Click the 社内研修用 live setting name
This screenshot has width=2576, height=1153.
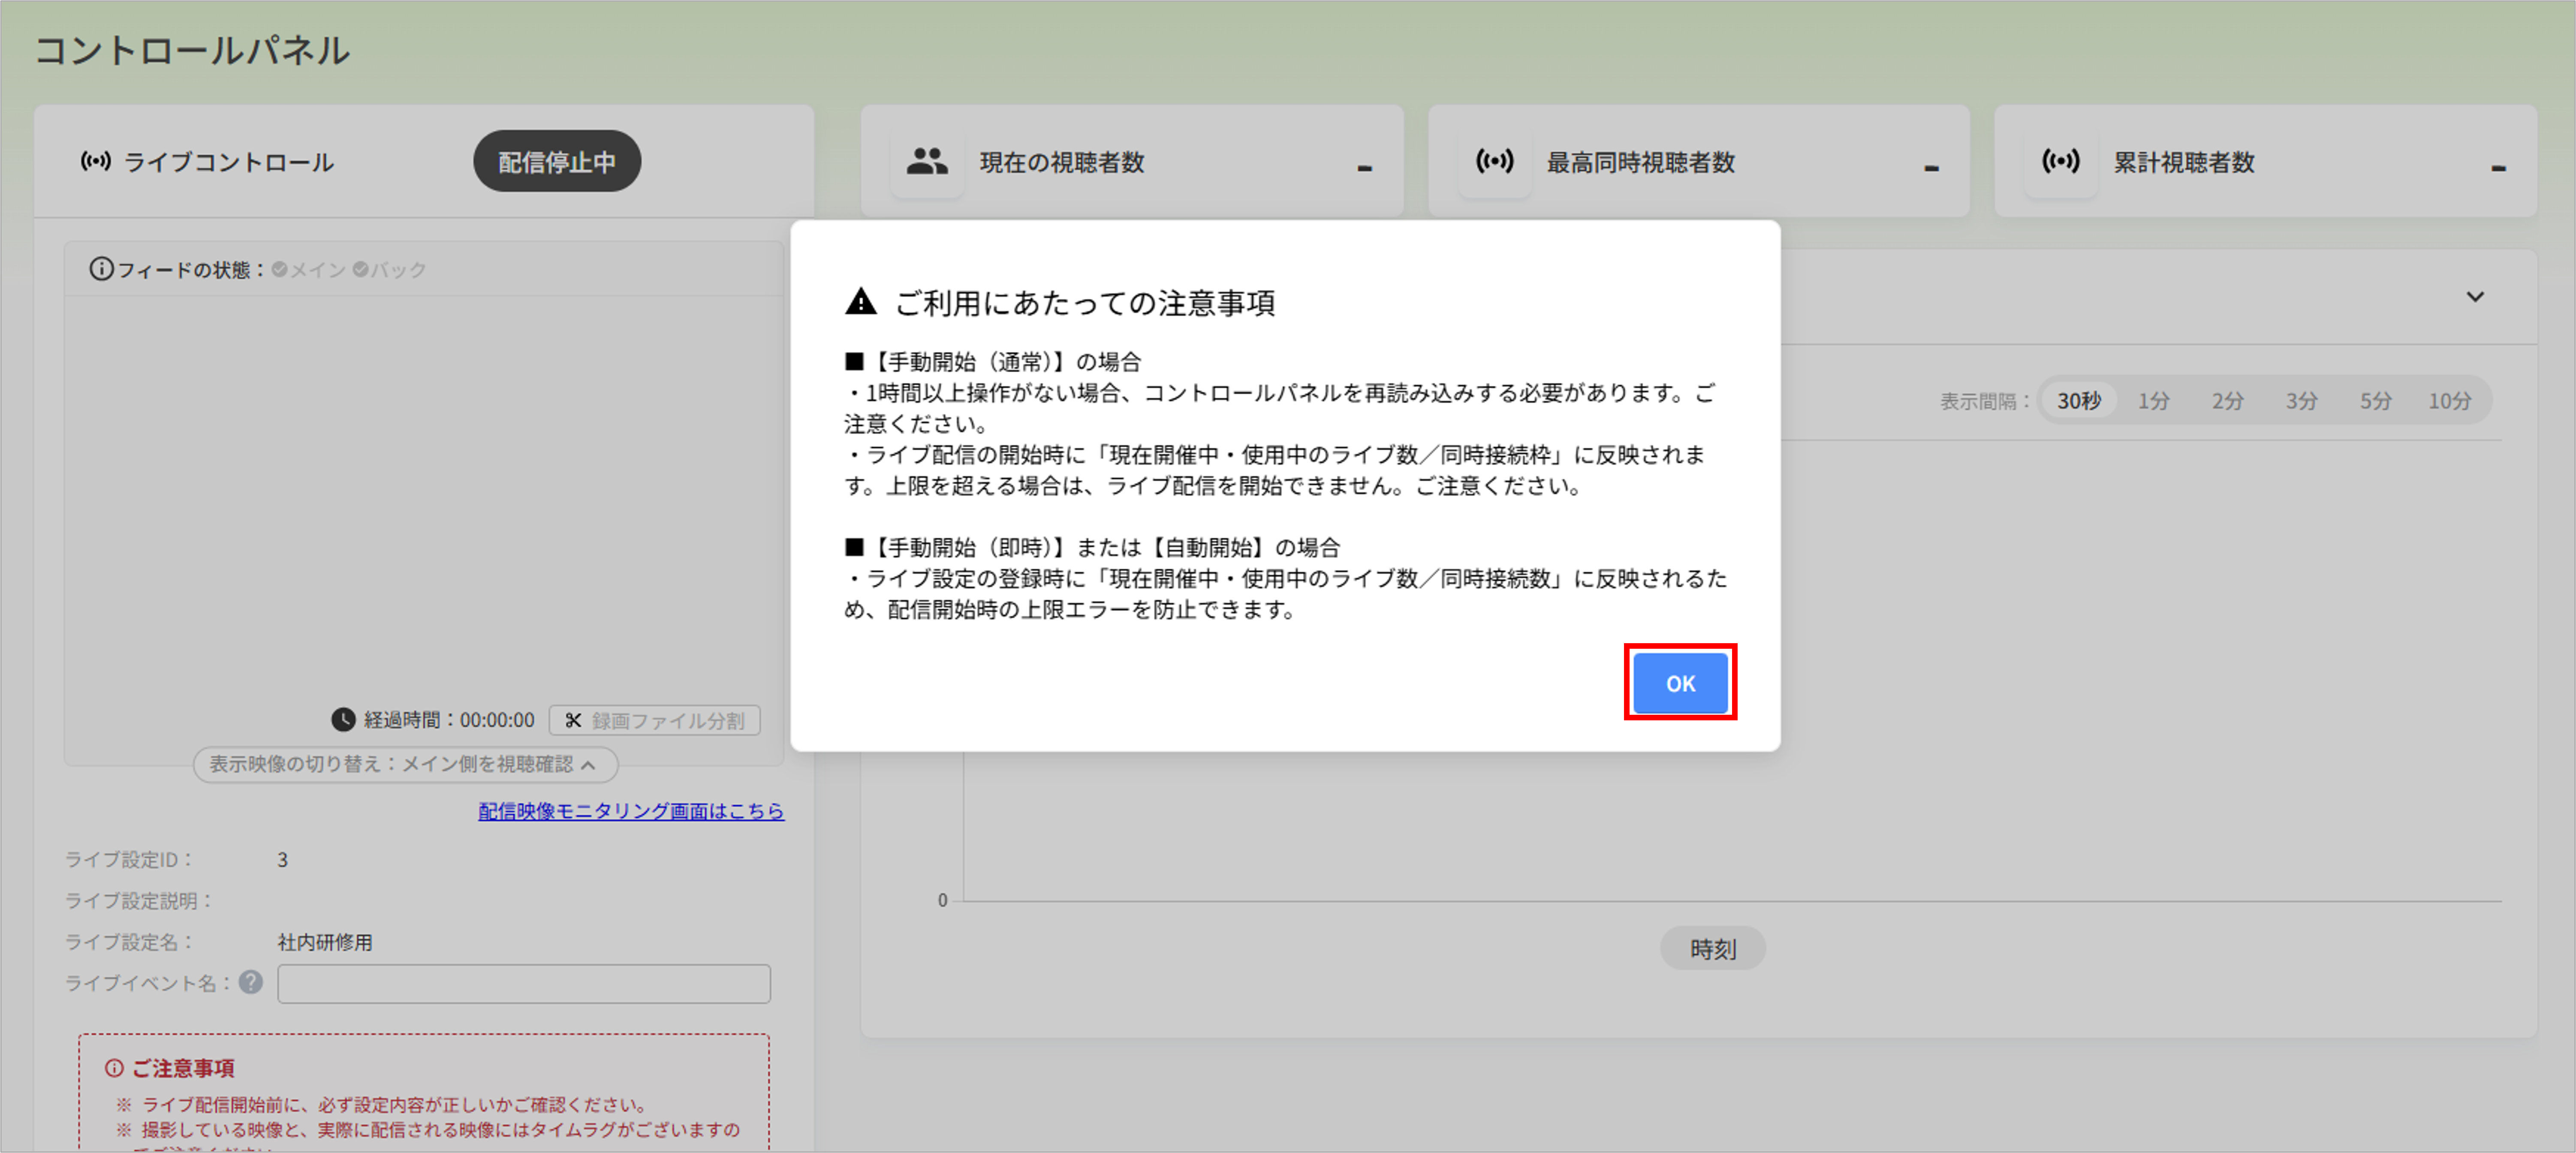click(325, 942)
